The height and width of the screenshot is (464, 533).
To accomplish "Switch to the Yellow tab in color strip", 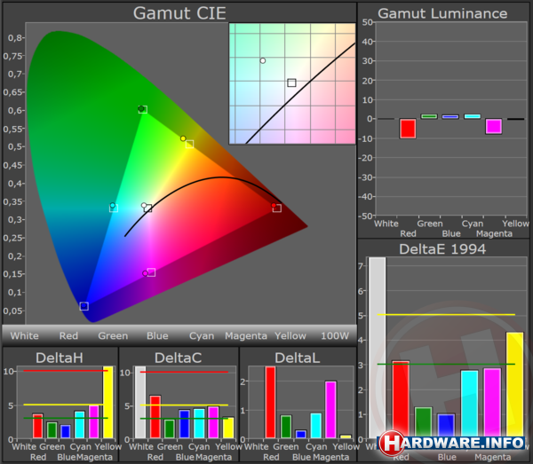I will (290, 336).
